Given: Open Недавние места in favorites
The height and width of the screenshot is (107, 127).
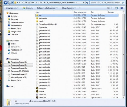Looking at the screenshot, I should (16, 22).
